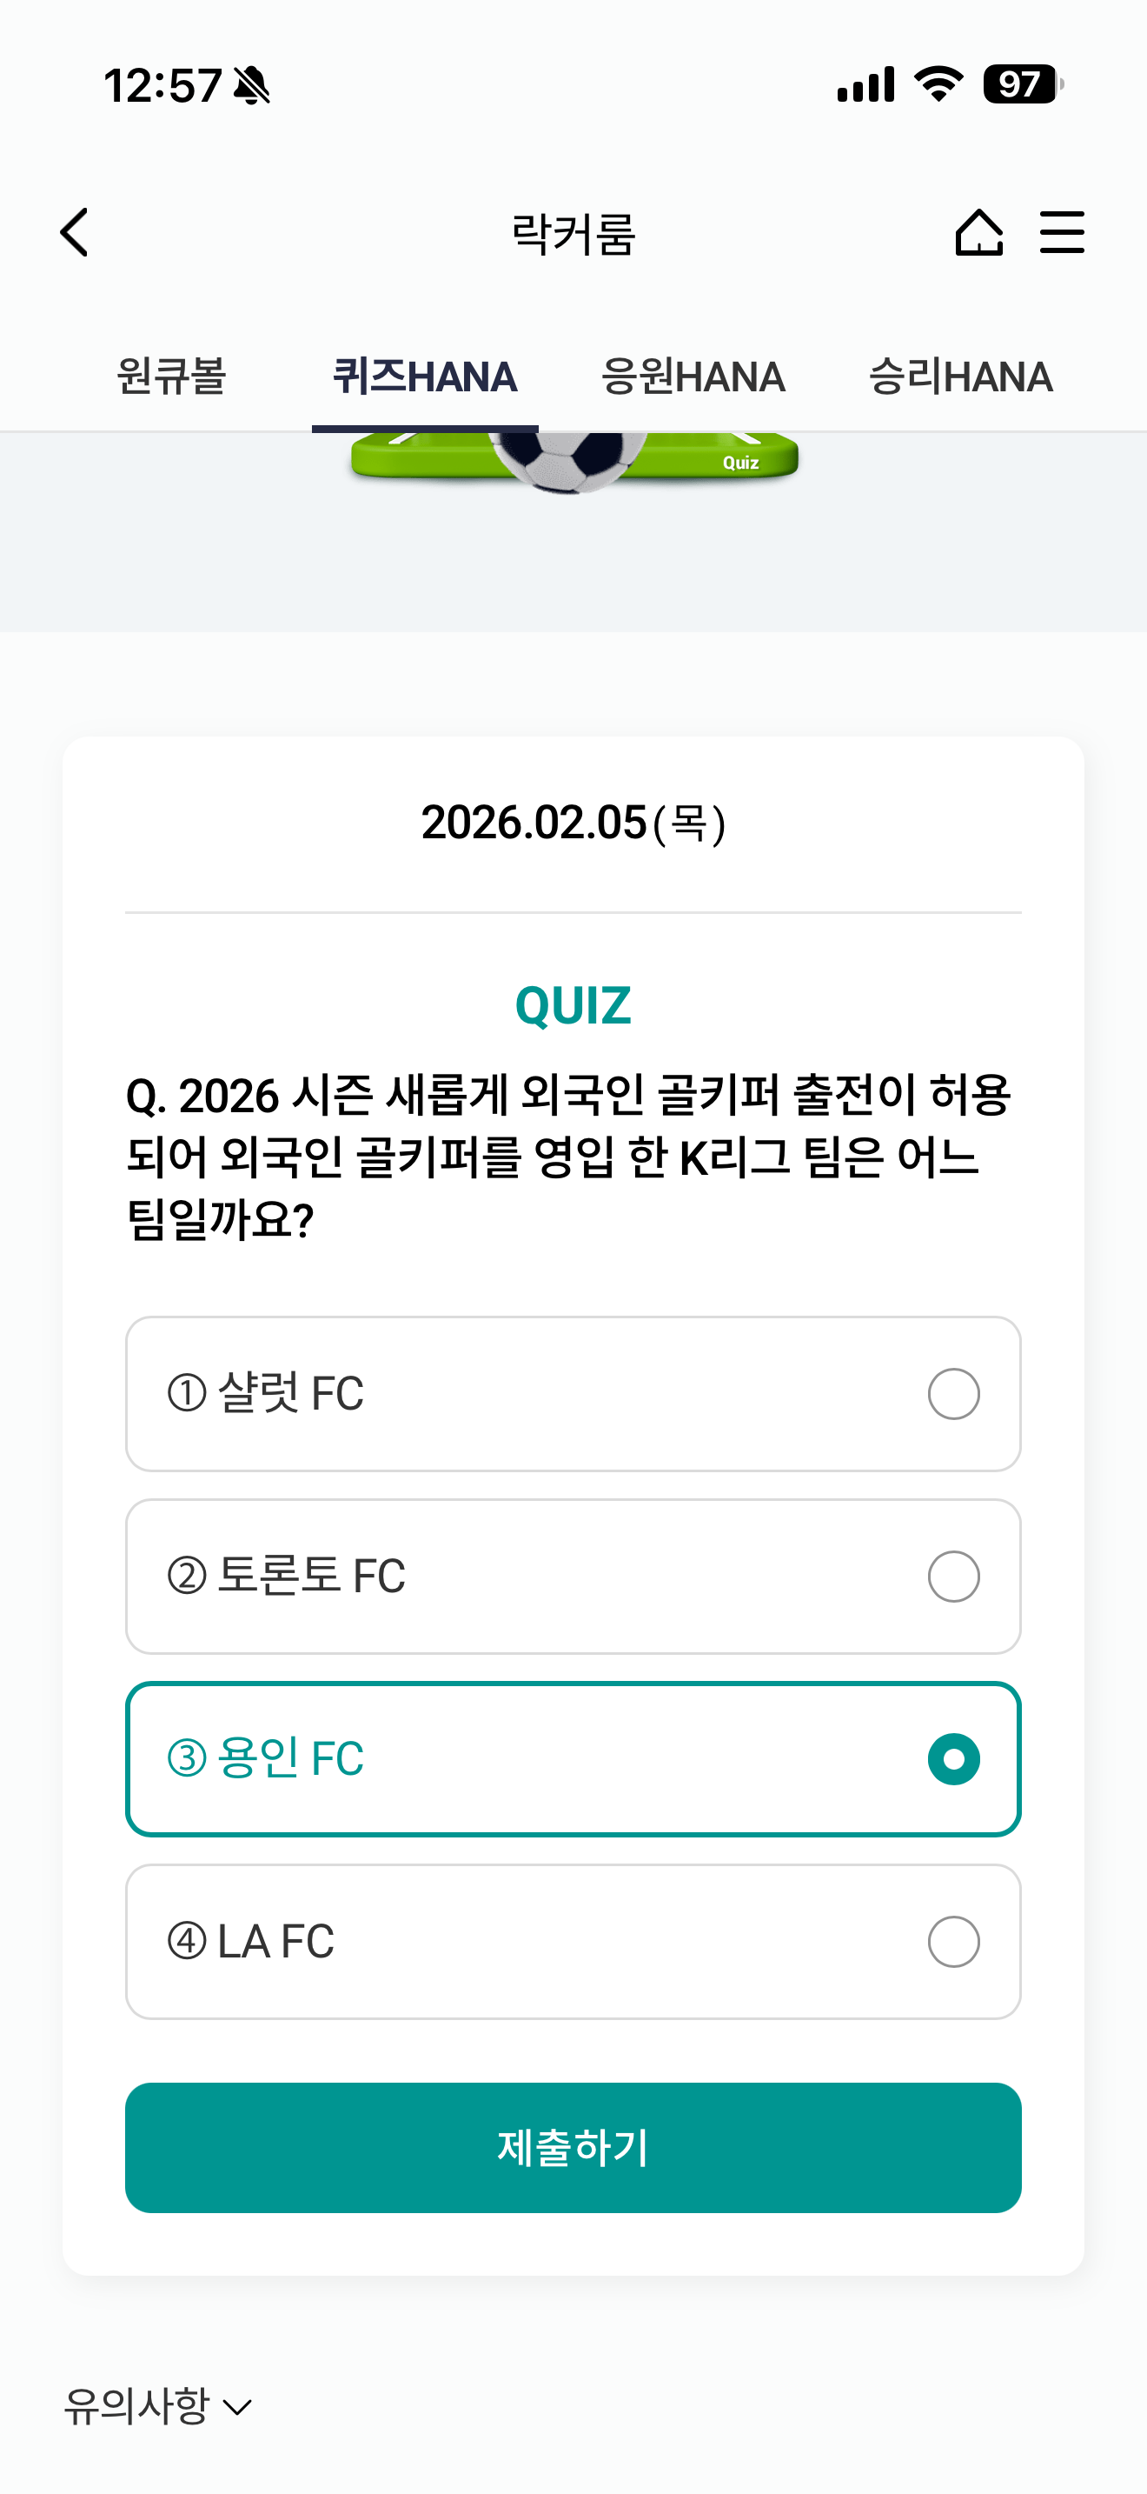Tap the 락커룸 page title
Image resolution: width=1147 pixels, height=2494 pixels.
pos(573,233)
